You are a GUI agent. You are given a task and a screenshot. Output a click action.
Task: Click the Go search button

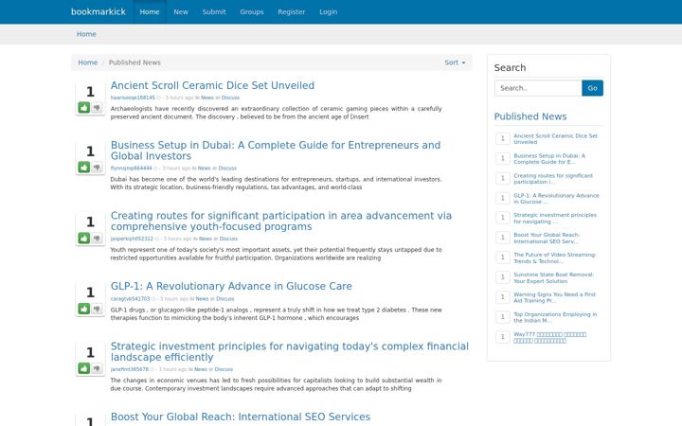[x=592, y=88]
